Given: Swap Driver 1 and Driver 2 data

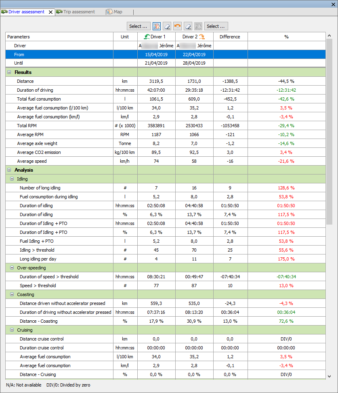Looking at the screenshot, I should tap(177, 26).
